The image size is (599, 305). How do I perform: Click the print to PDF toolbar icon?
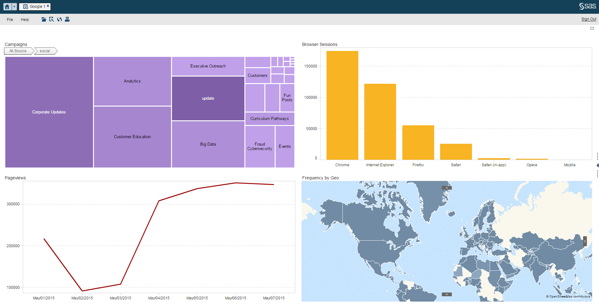[67, 19]
